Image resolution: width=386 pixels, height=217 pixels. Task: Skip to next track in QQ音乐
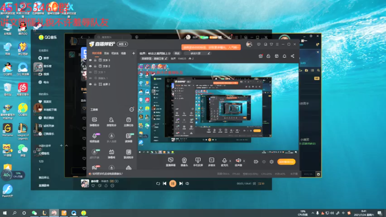181,184
